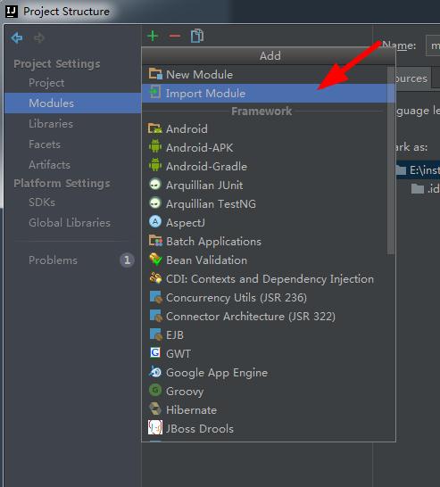Select CDI: Contexts and Dependency Injection
Viewport: 440px width, 487px height.
pos(269,278)
